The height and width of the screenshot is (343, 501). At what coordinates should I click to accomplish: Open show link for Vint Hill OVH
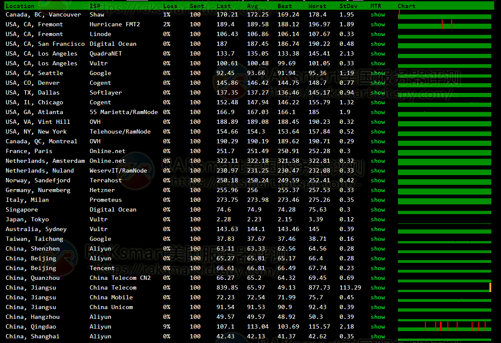378,122
